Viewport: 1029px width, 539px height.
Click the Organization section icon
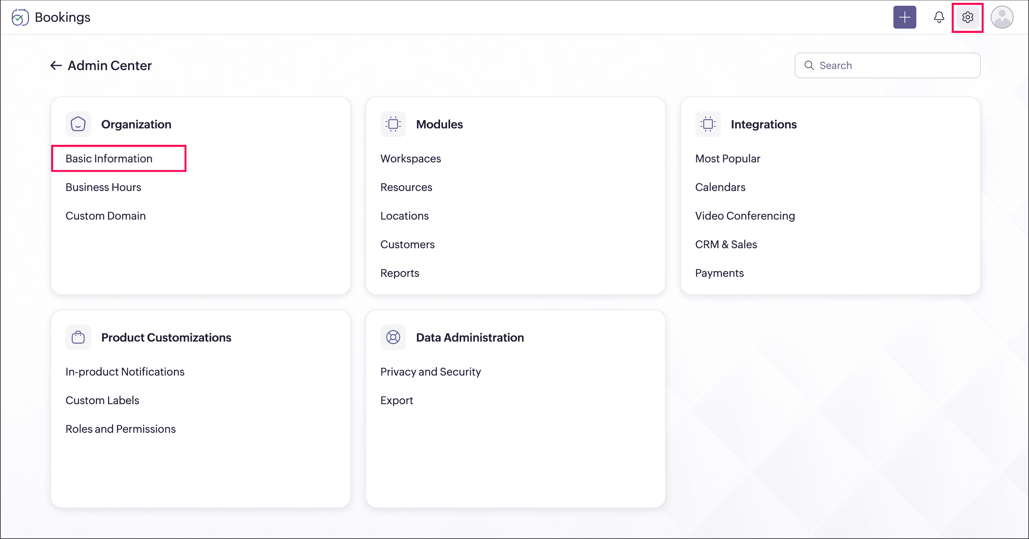(78, 124)
